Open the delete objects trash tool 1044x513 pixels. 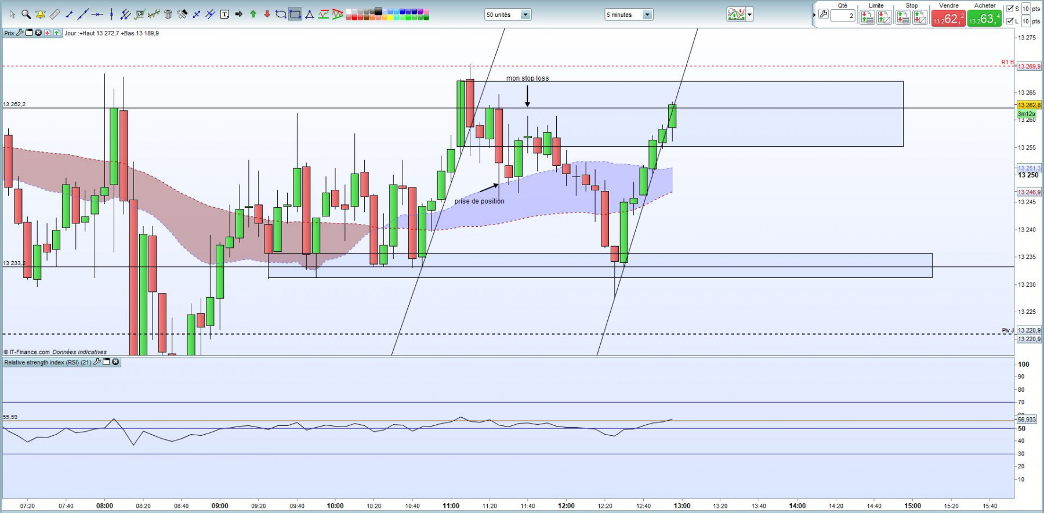click(168, 15)
